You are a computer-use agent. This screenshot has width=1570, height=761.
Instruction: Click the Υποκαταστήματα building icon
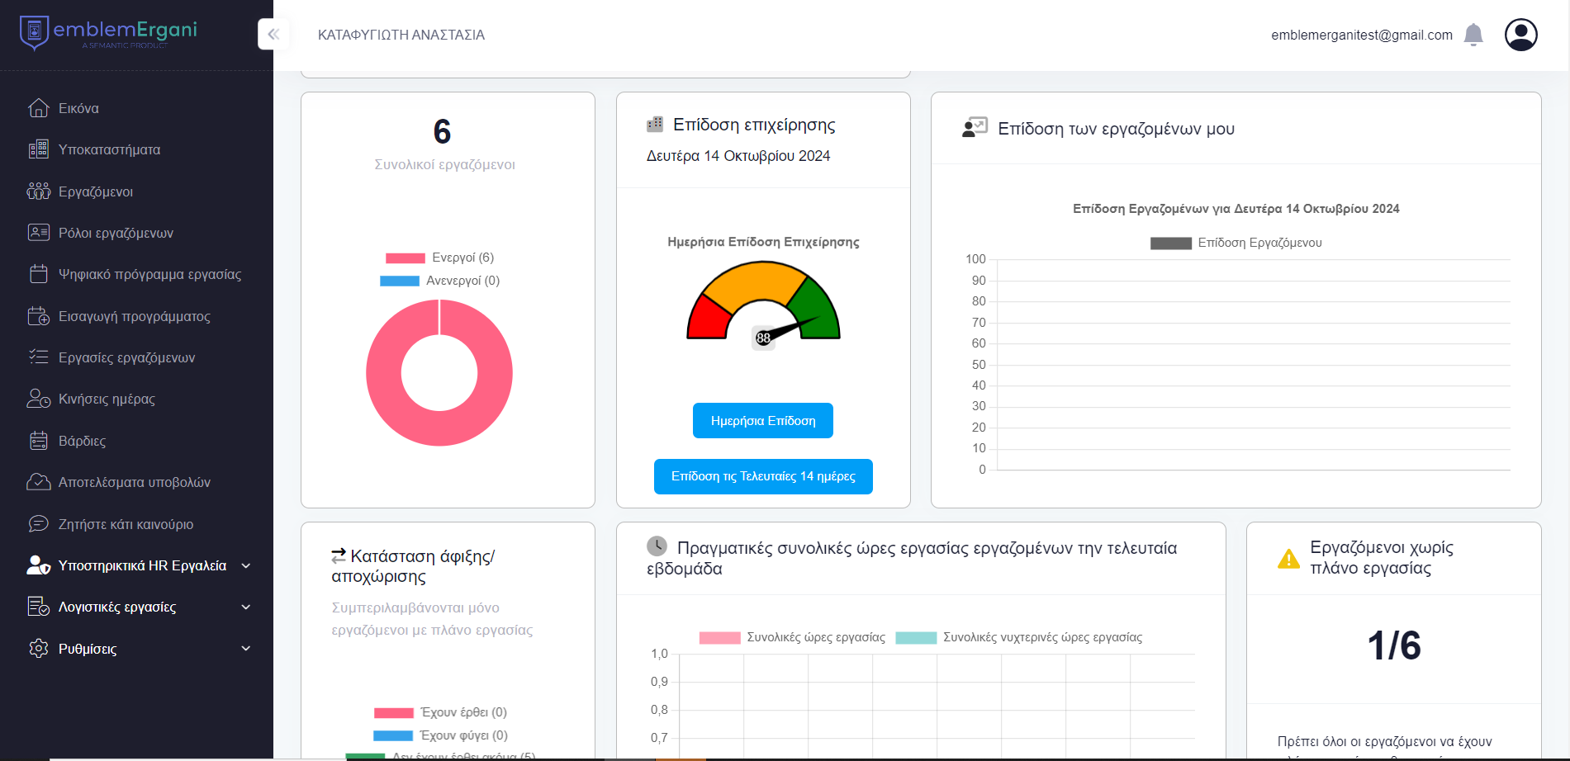pos(38,149)
